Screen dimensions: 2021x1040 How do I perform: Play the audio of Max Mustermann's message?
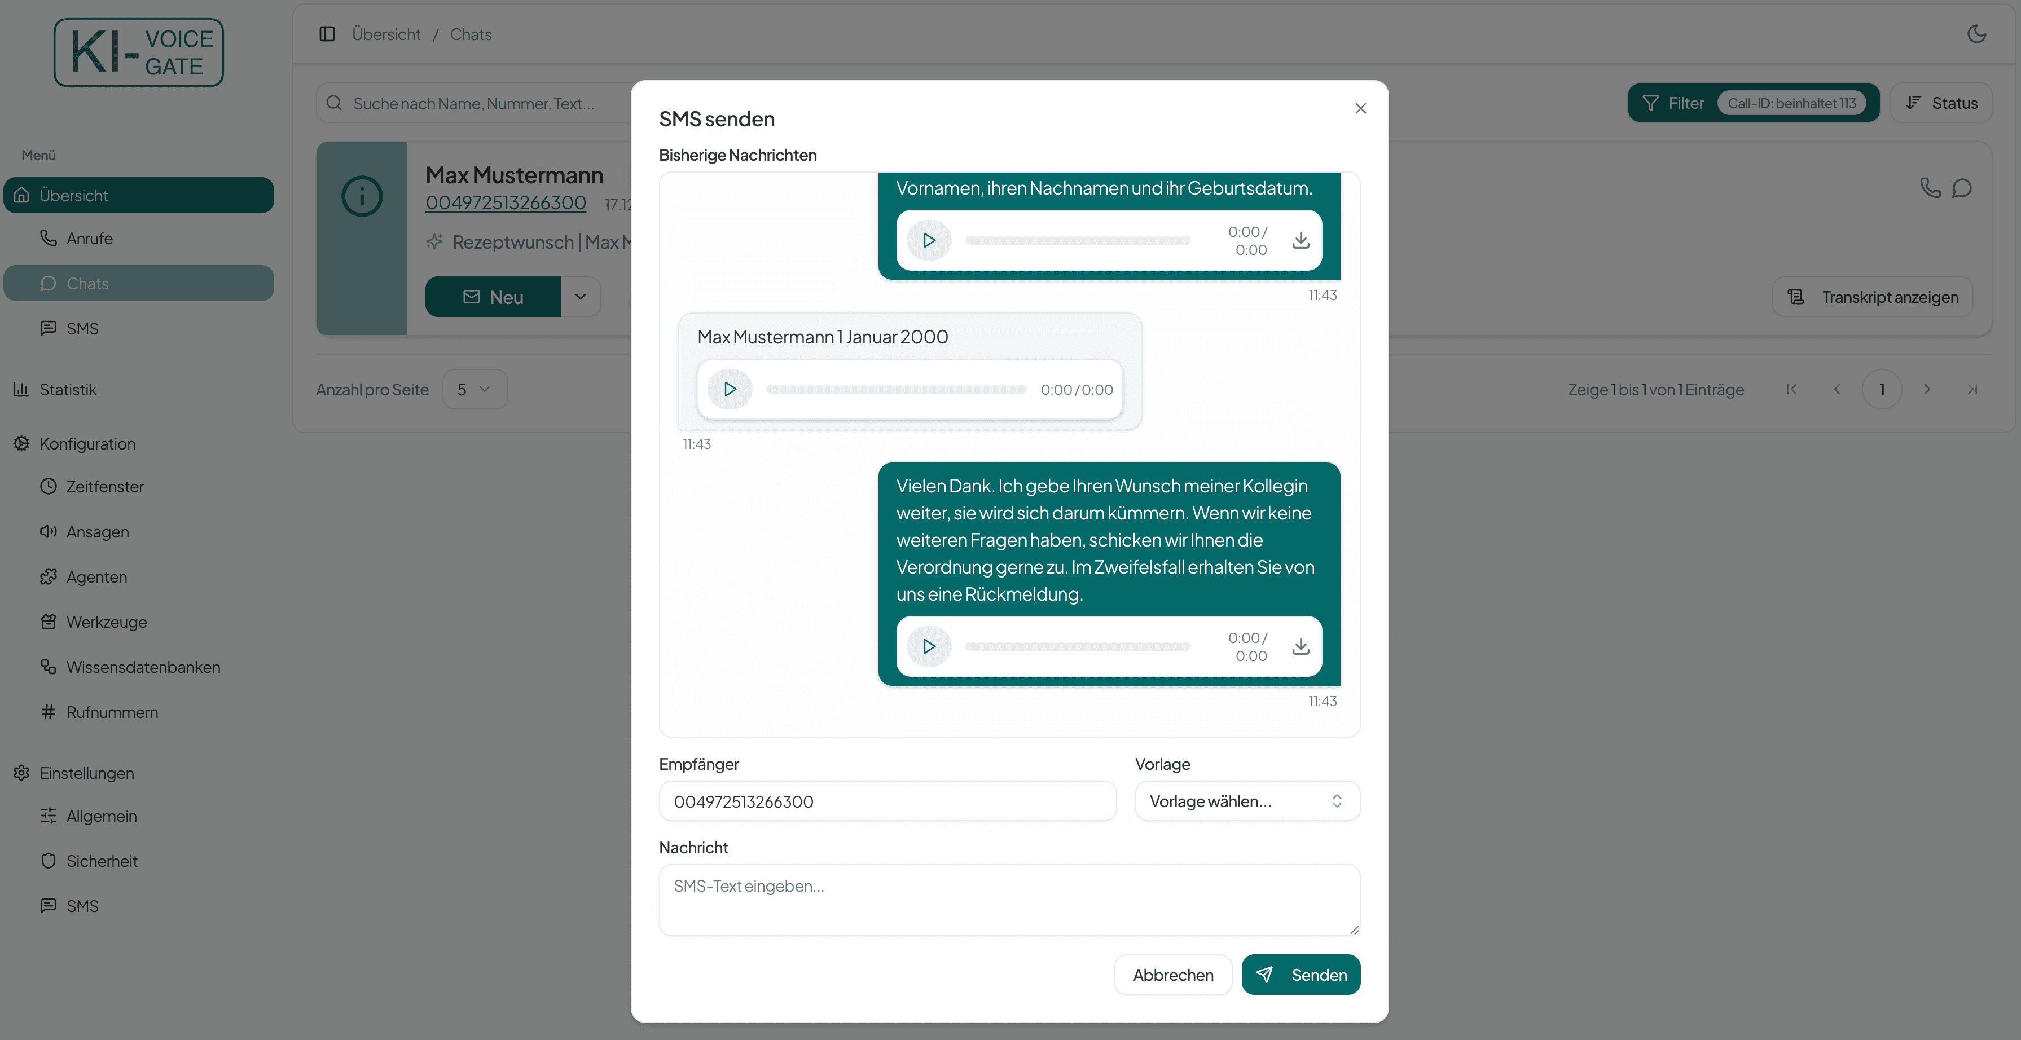pyautogui.click(x=730, y=388)
